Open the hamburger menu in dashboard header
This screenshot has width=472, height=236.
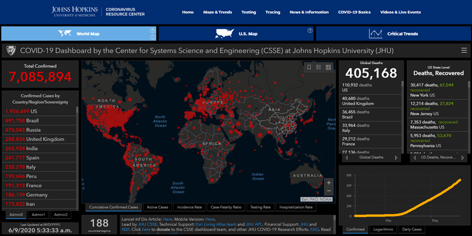coord(464,50)
